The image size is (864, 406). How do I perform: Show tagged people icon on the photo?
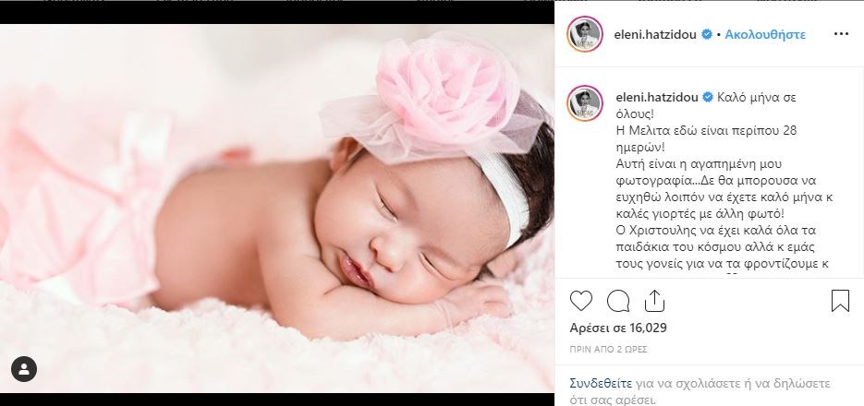pos(24,369)
